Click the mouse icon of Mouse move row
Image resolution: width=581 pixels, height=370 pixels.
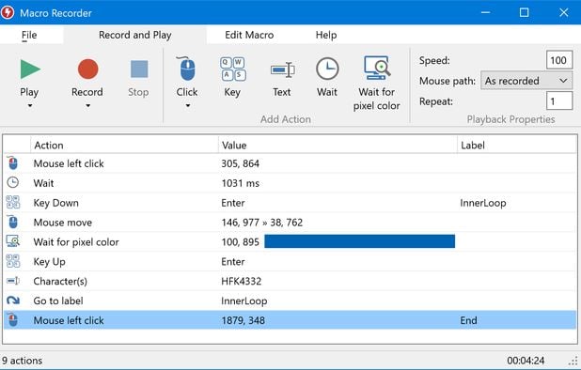tap(12, 222)
